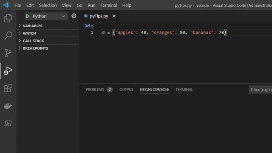Click the value 70 in the code
This screenshot has width=272, height=153.
tap(221, 32)
